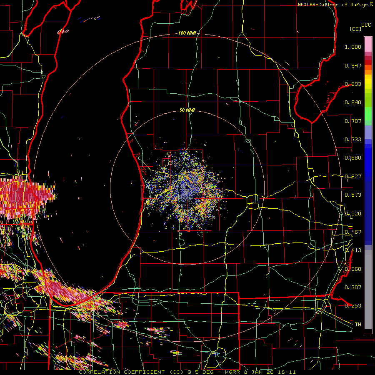Click the 0.840 legend value

coord(353,102)
